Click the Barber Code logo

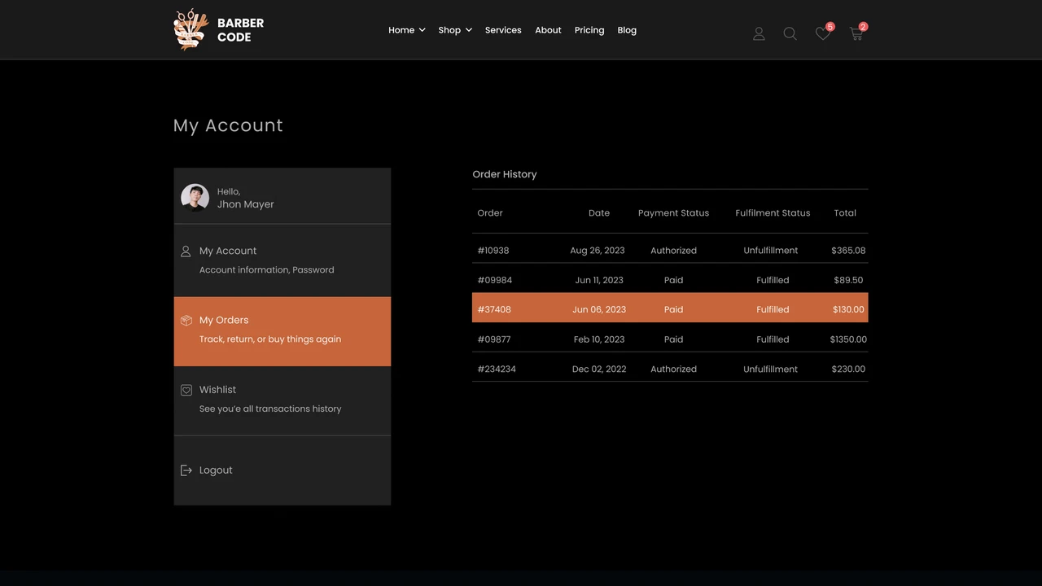(219, 29)
